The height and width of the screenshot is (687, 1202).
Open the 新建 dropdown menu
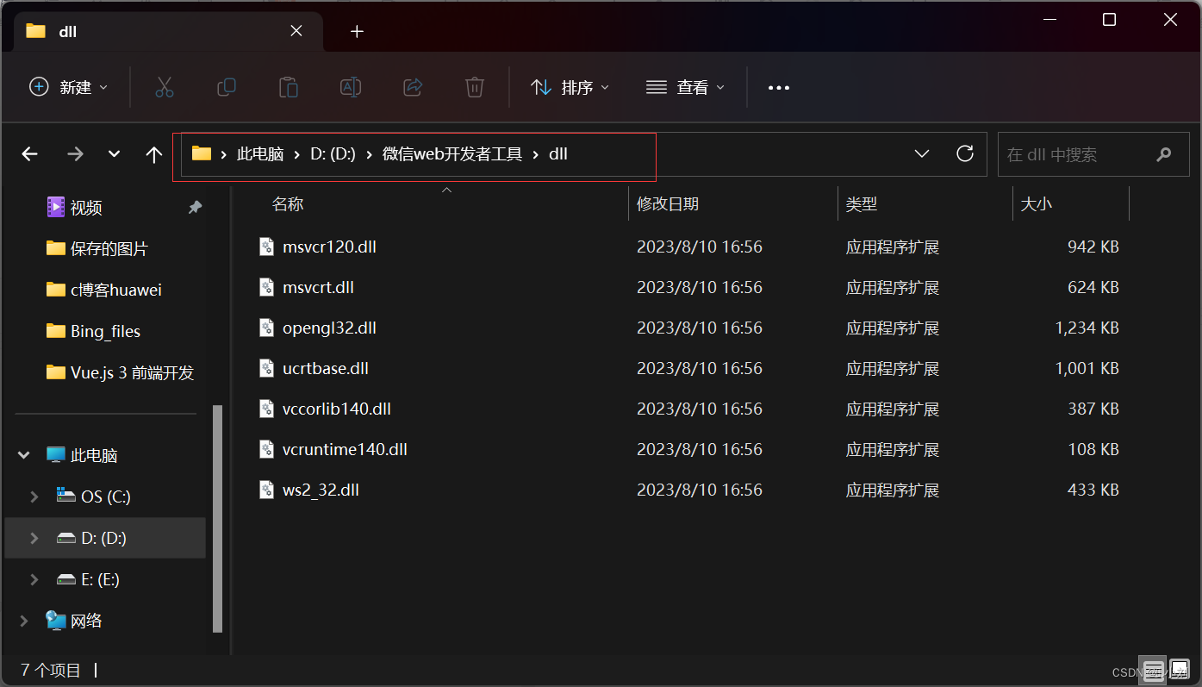[69, 87]
